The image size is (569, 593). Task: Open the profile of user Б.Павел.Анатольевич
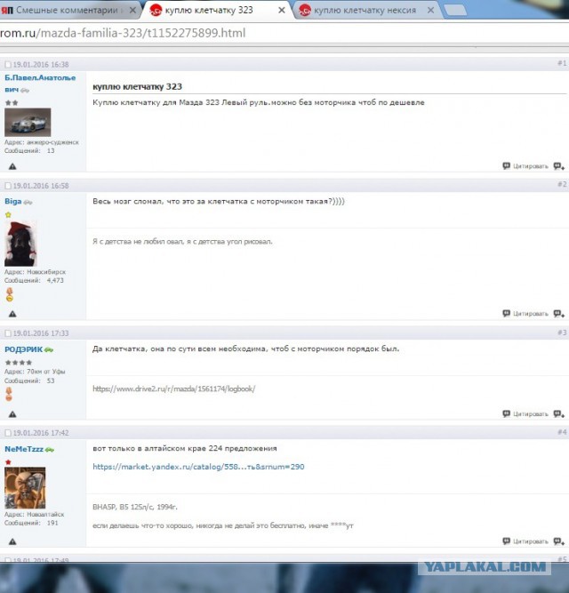[39, 78]
